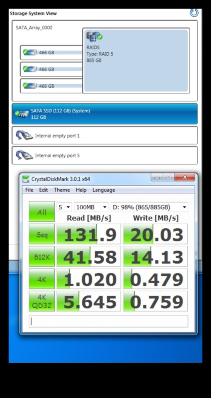Click the CrystalDiskMark title bar app icon
Viewport: 211px width, 398px height.
tap(25, 179)
